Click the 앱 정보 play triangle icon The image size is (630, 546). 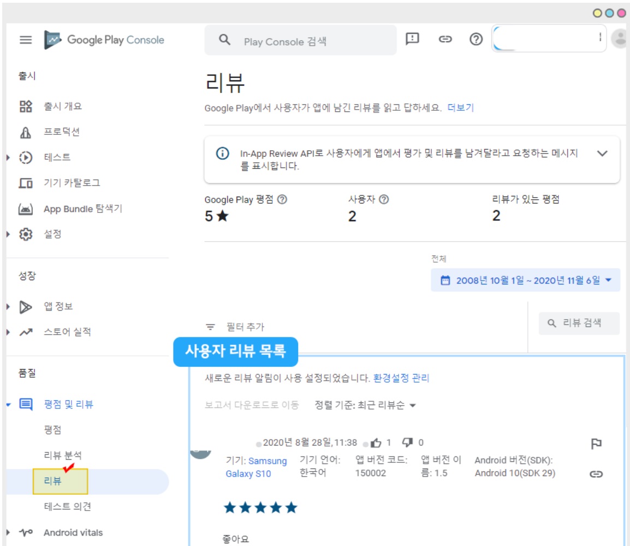pos(26,307)
